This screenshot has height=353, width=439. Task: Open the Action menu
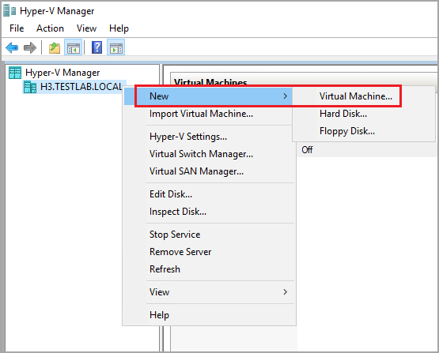(x=50, y=28)
